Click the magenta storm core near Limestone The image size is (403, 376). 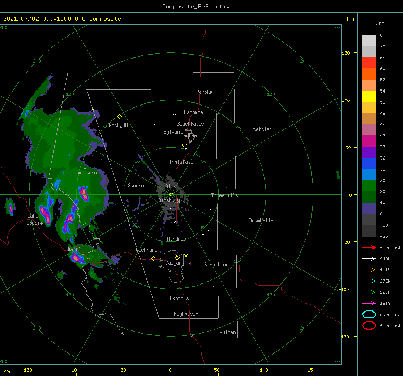pos(84,194)
